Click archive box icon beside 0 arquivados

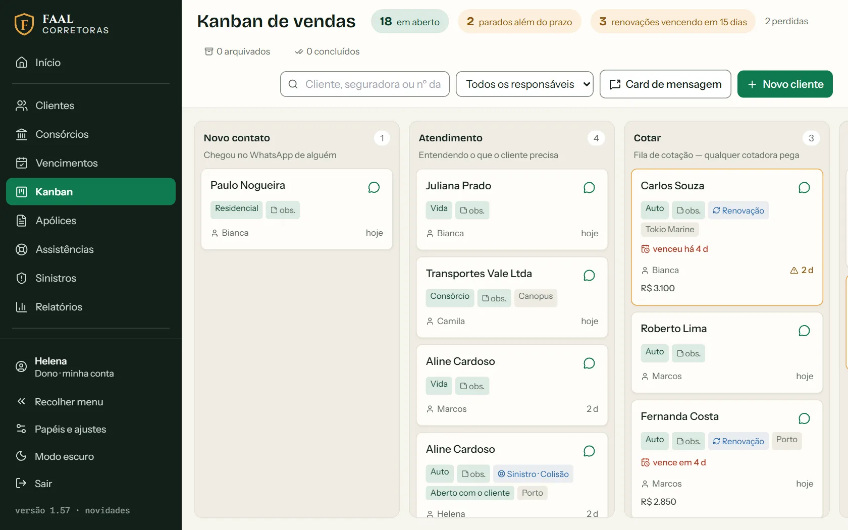[209, 51]
